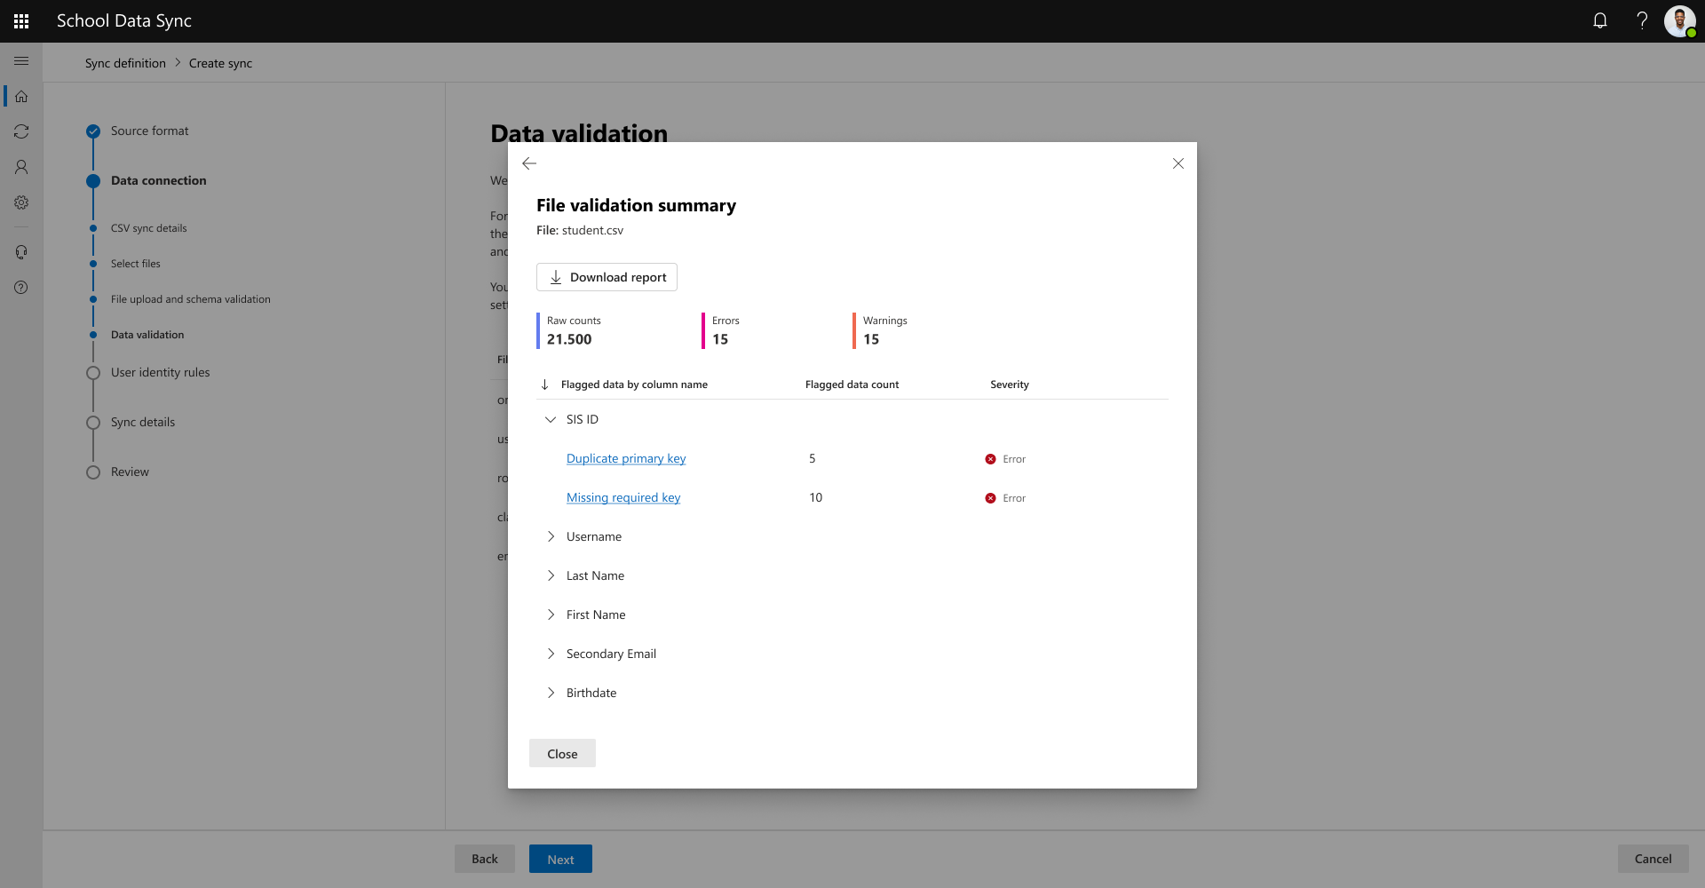1705x888 pixels.
Task: Click the Download report button
Action: [x=607, y=277]
